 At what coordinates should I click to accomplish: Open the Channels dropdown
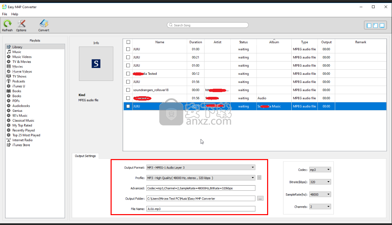pyautogui.click(x=320, y=207)
